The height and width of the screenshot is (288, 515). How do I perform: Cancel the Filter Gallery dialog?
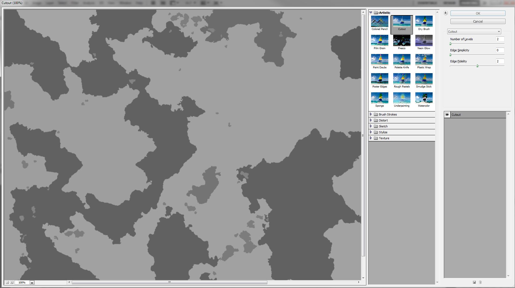[x=477, y=21]
